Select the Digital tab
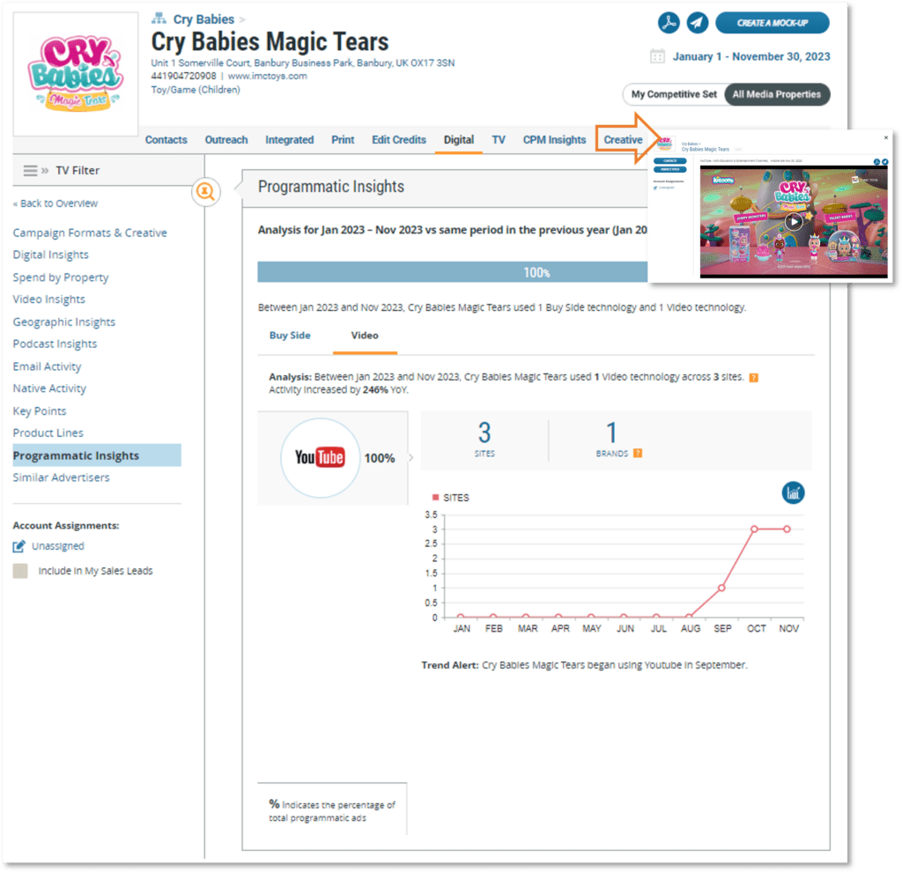Viewport: 902px width, 872px height. point(458,140)
